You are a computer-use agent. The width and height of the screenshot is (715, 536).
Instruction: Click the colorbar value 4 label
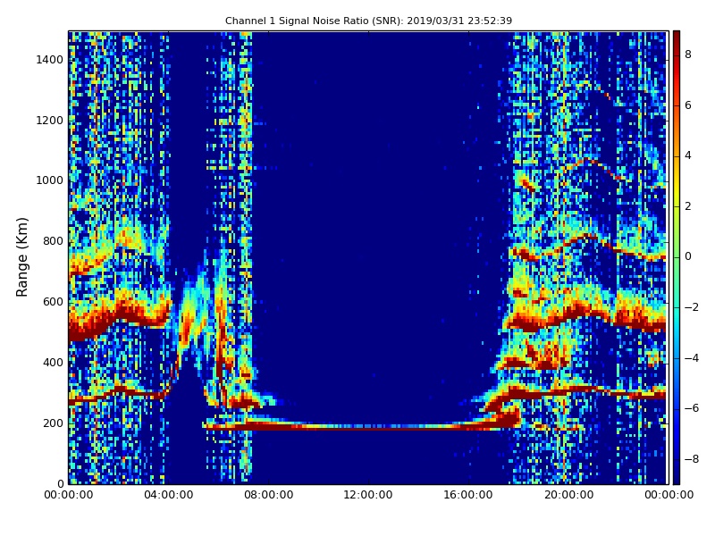point(688,155)
